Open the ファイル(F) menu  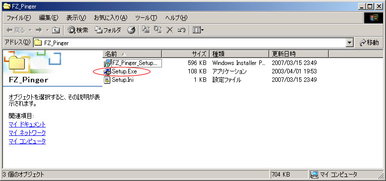click(x=19, y=18)
